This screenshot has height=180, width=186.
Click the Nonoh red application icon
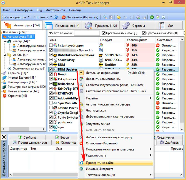55,74
